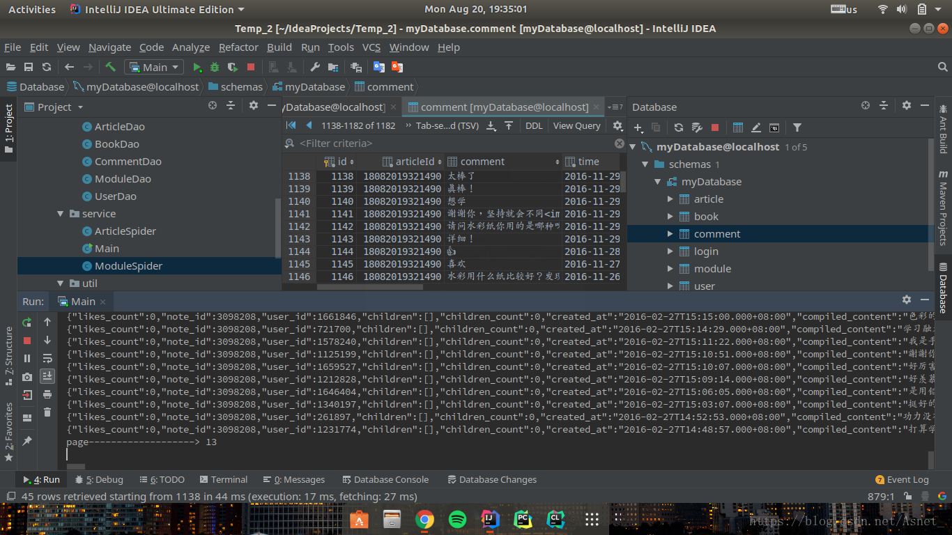Toggle scroll to end in Run console
The height and width of the screenshot is (535, 952).
coord(47,376)
